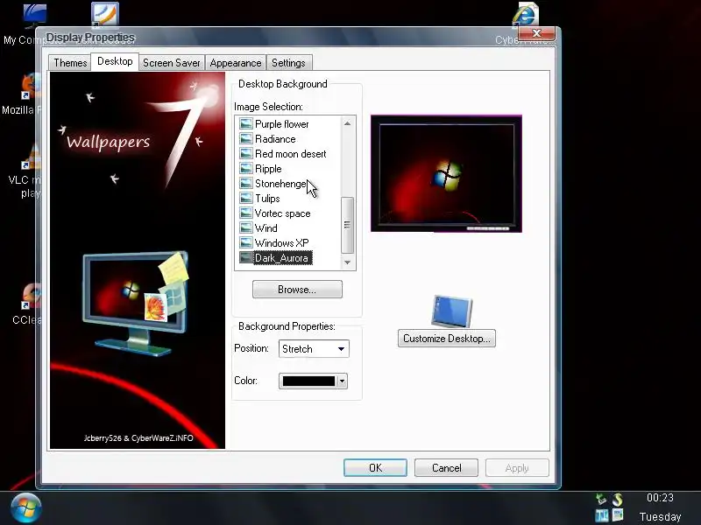Click the Browse... button

[x=297, y=290]
